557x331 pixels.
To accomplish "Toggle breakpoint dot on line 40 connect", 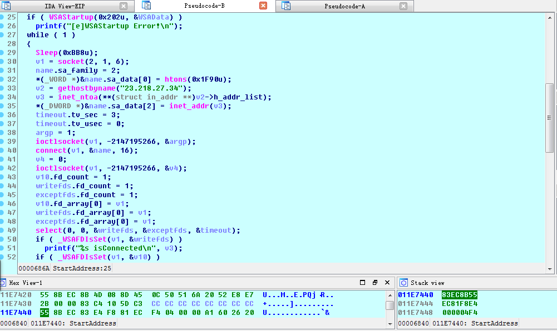I will [x=2, y=151].
